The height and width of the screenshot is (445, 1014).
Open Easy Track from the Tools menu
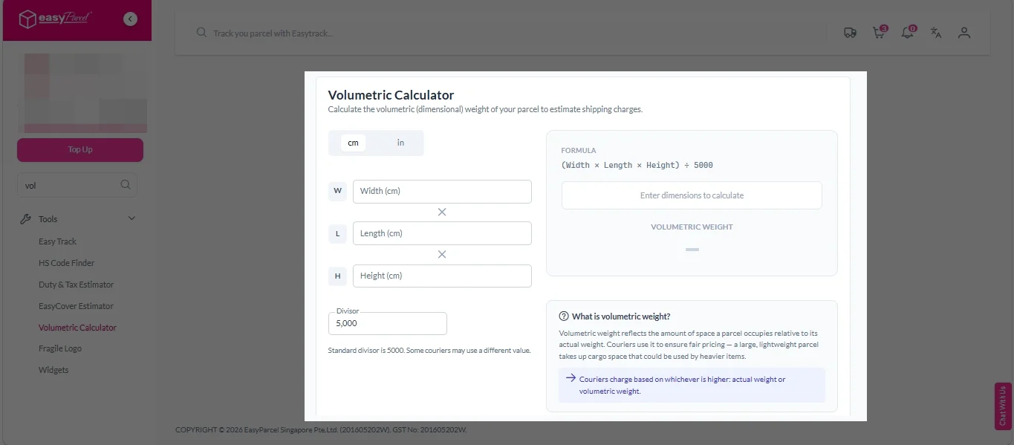pyautogui.click(x=58, y=241)
